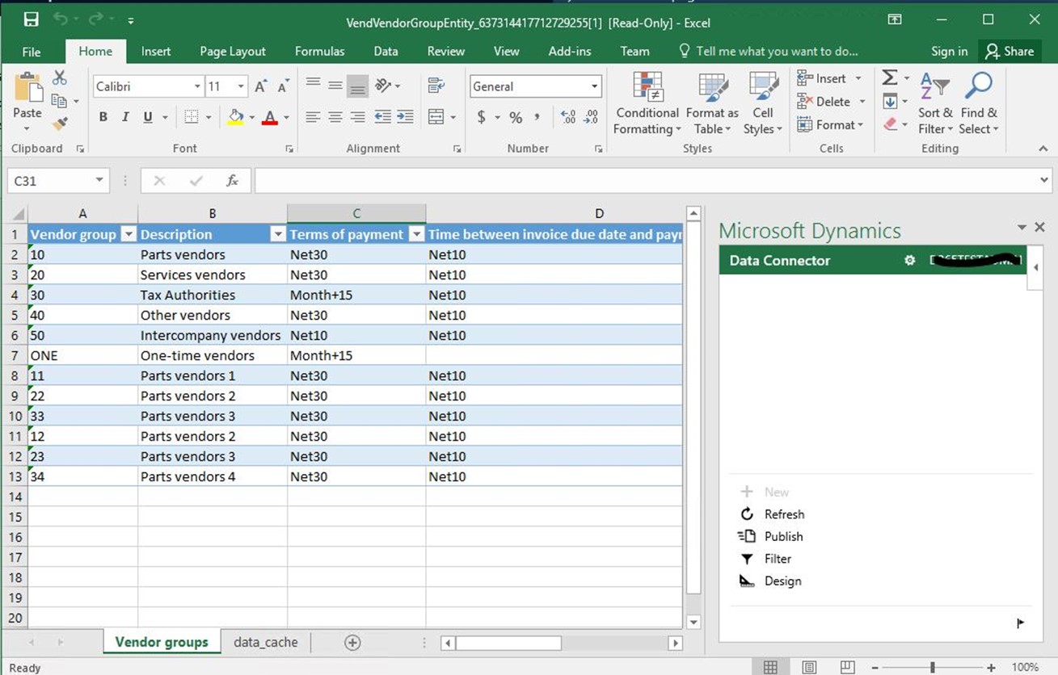Decrease indent in the cell
This screenshot has height=675, width=1058.
(x=383, y=117)
